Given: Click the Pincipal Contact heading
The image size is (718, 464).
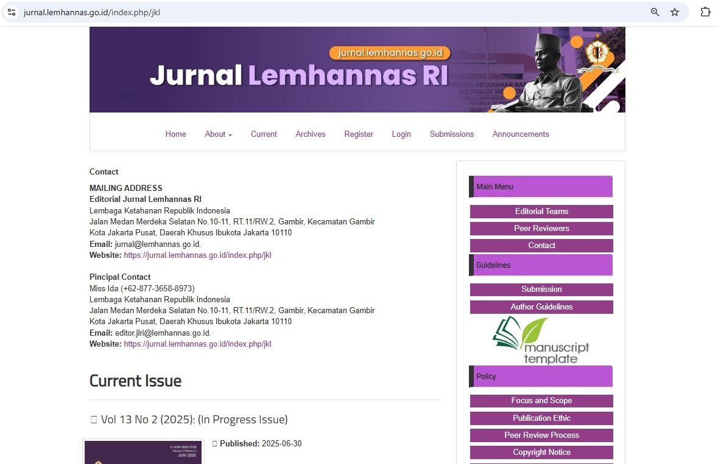Looking at the screenshot, I should 120,277.
